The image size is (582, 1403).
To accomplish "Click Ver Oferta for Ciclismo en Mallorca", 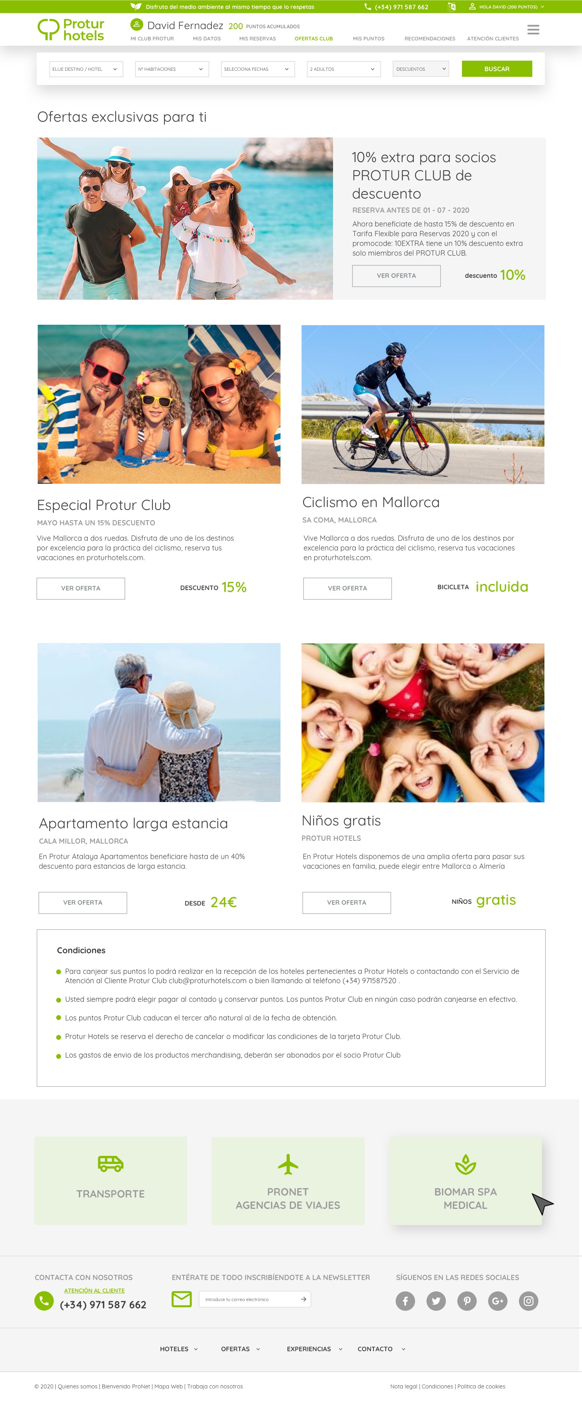I will pyautogui.click(x=347, y=588).
